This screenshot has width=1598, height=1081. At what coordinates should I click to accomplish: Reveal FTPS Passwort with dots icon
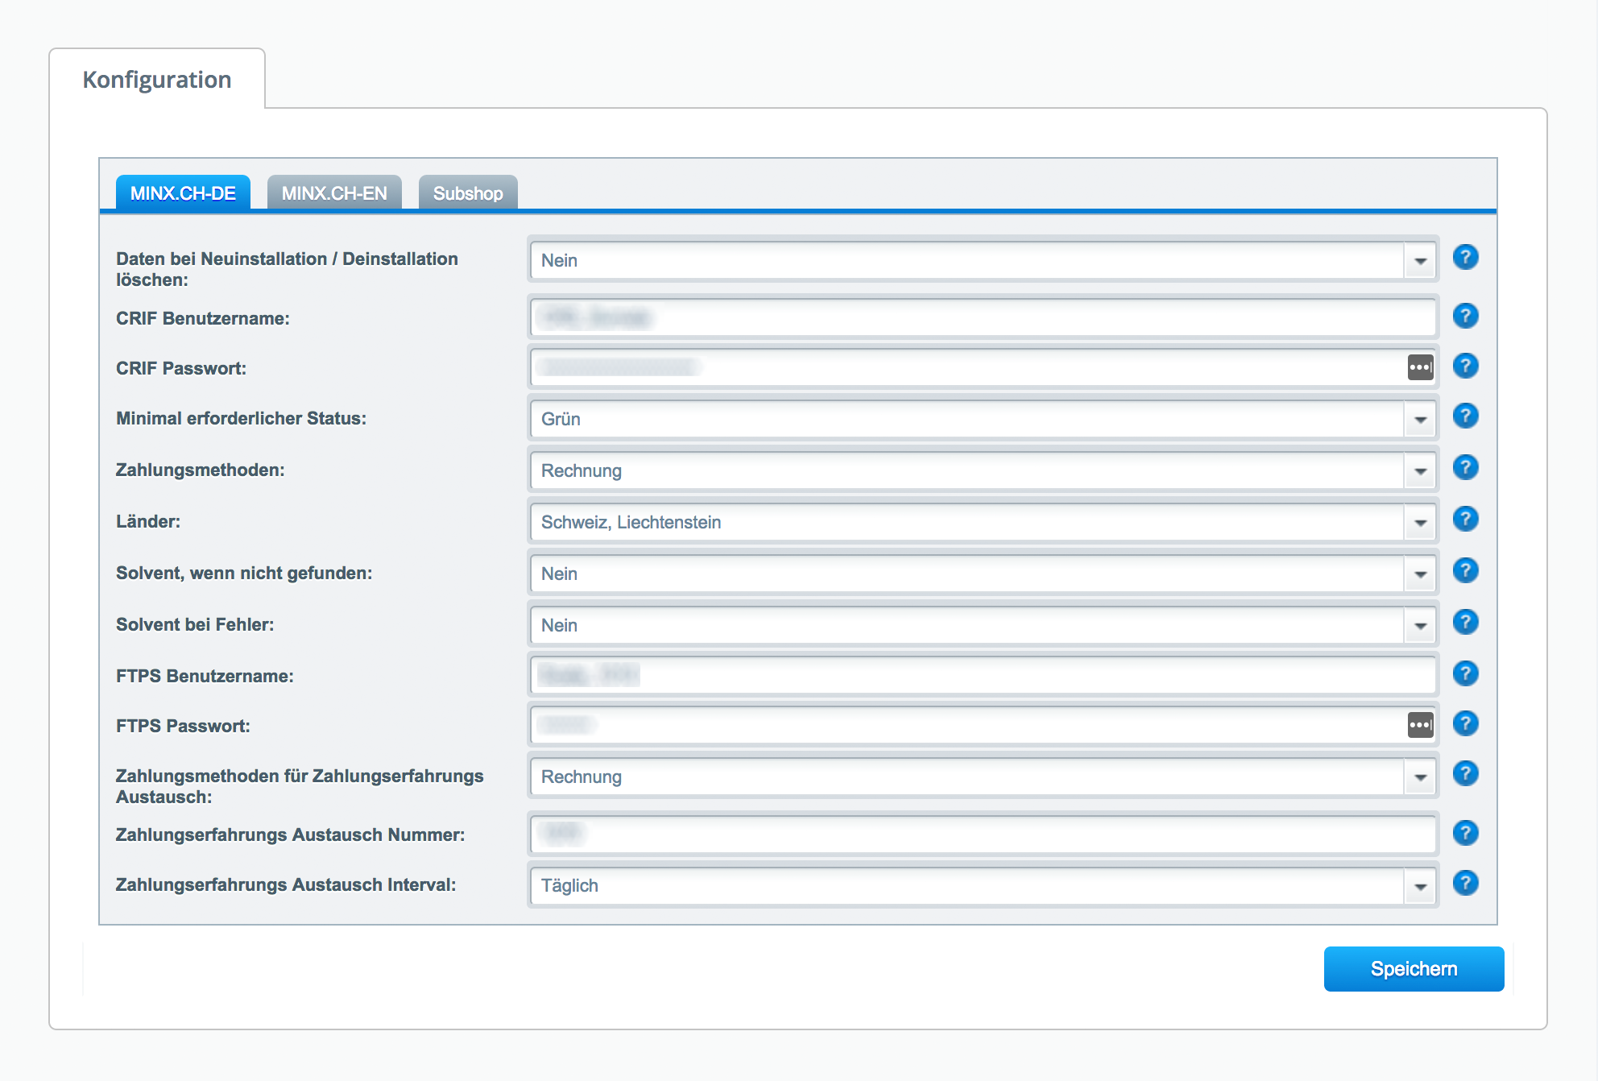click(x=1420, y=725)
